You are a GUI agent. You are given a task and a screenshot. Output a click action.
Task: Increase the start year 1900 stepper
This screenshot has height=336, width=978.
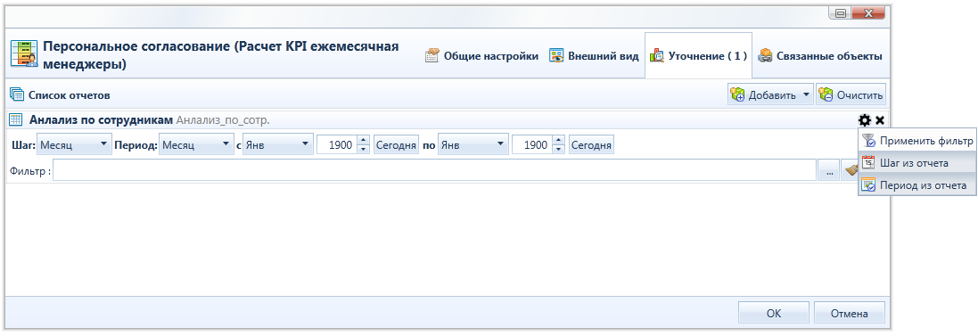coord(364,140)
